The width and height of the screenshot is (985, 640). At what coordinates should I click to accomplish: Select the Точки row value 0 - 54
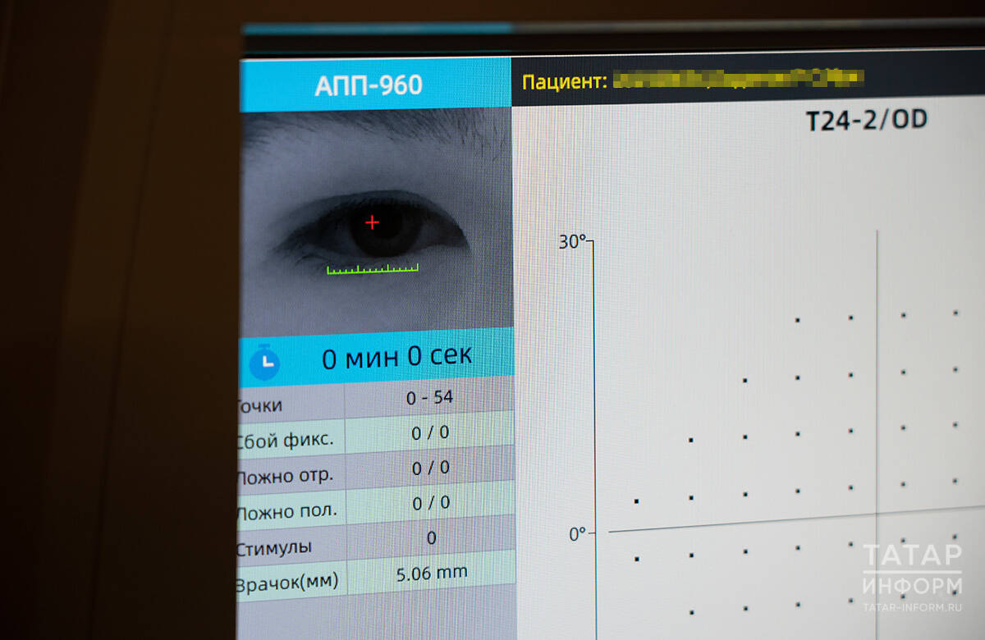point(429,399)
